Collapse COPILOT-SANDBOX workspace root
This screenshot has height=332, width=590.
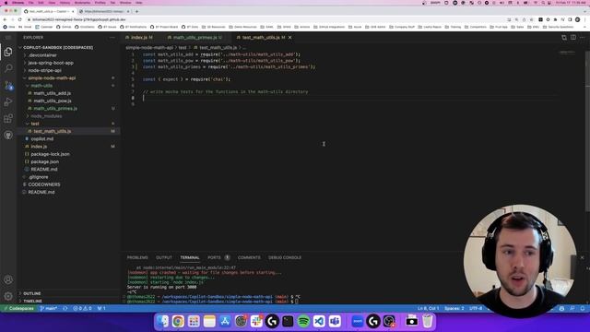[x=58, y=48]
